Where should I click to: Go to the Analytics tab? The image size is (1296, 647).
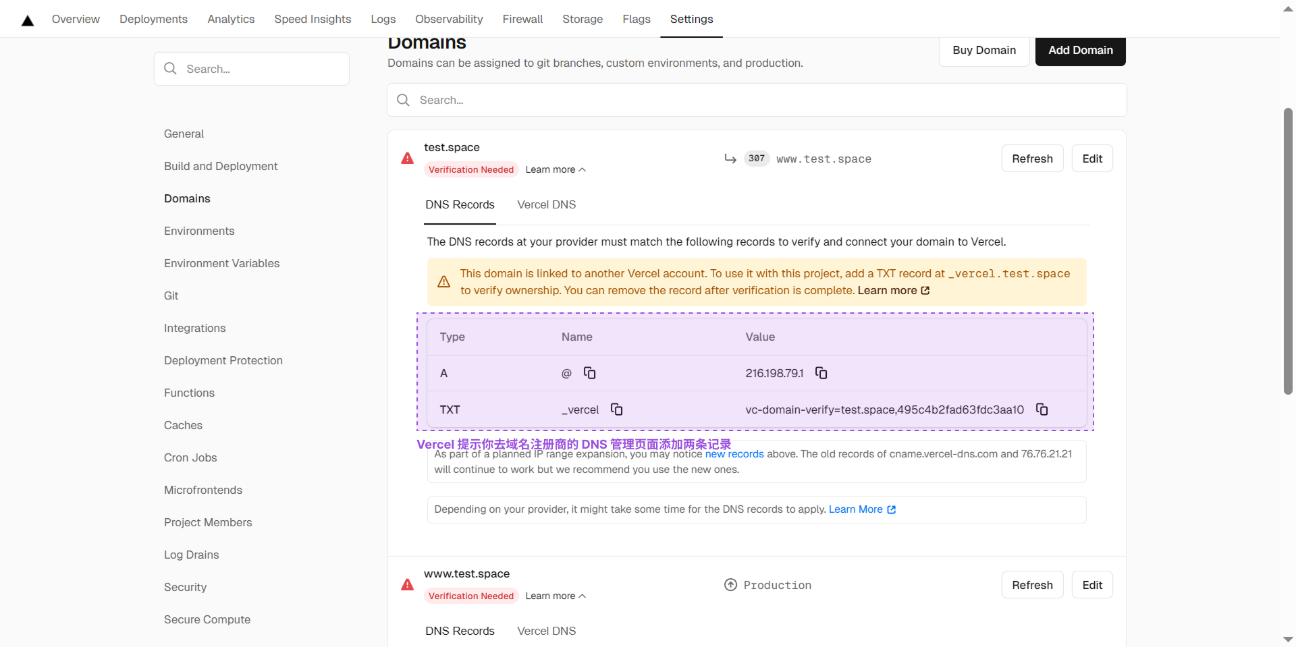tap(231, 19)
